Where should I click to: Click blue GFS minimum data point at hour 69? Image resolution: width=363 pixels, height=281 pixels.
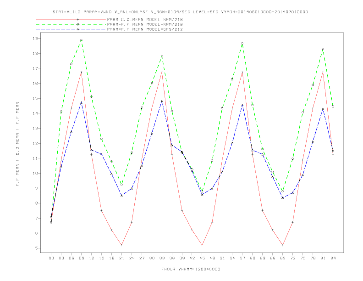point(282,198)
